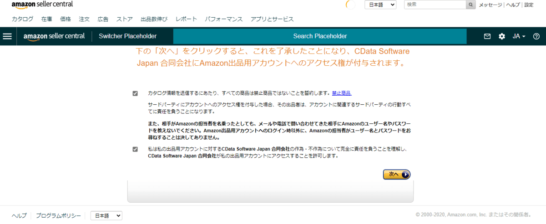Open the 注文 menu
The image size is (546, 224).
click(84, 19)
